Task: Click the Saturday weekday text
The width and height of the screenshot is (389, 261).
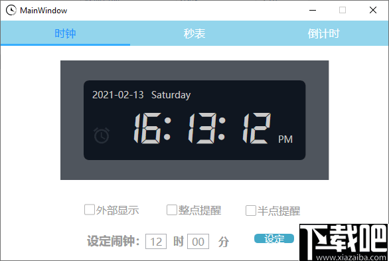Action: click(171, 95)
